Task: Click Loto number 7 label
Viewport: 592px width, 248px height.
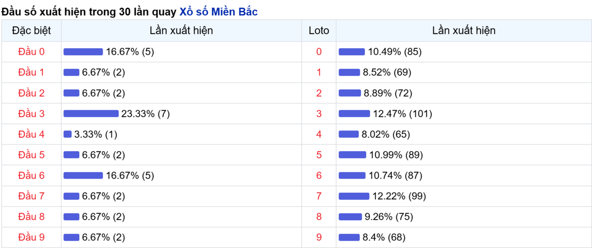Action: point(319,196)
